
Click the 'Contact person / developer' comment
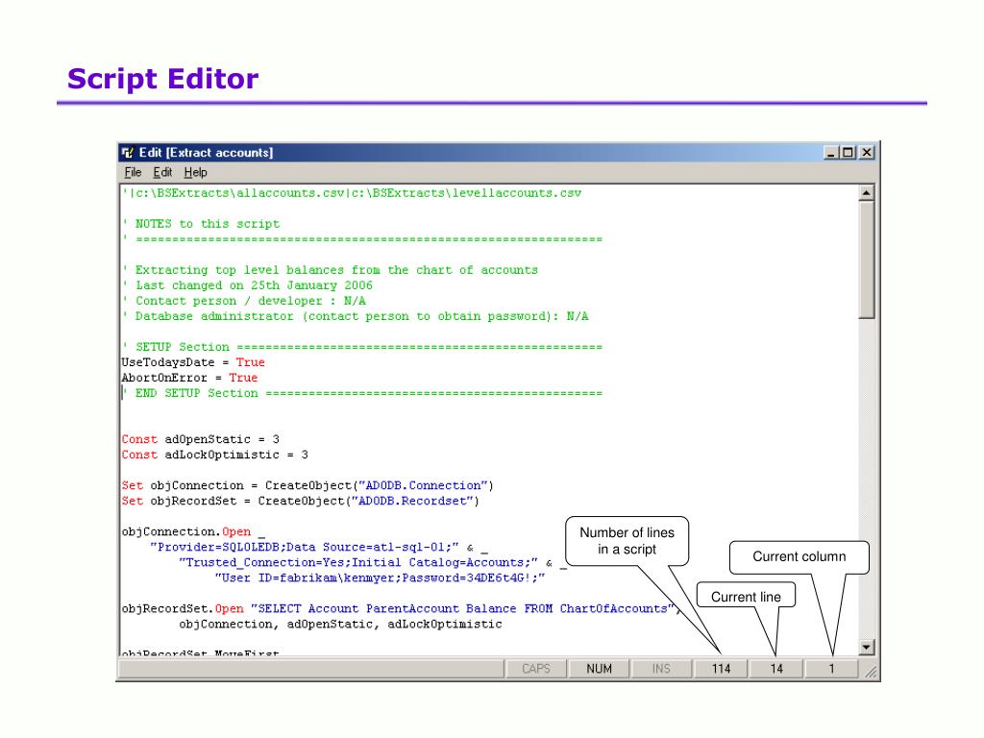point(244,301)
